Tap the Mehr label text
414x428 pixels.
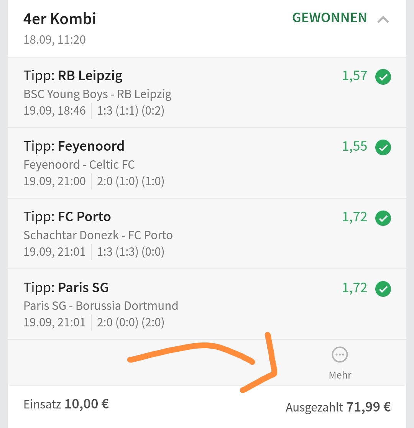click(340, 375)
